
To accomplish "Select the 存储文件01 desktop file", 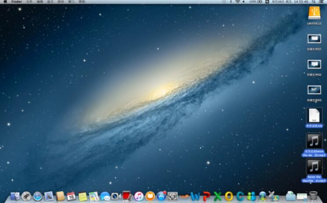I will pyautogui.click(x=314, y=39).
